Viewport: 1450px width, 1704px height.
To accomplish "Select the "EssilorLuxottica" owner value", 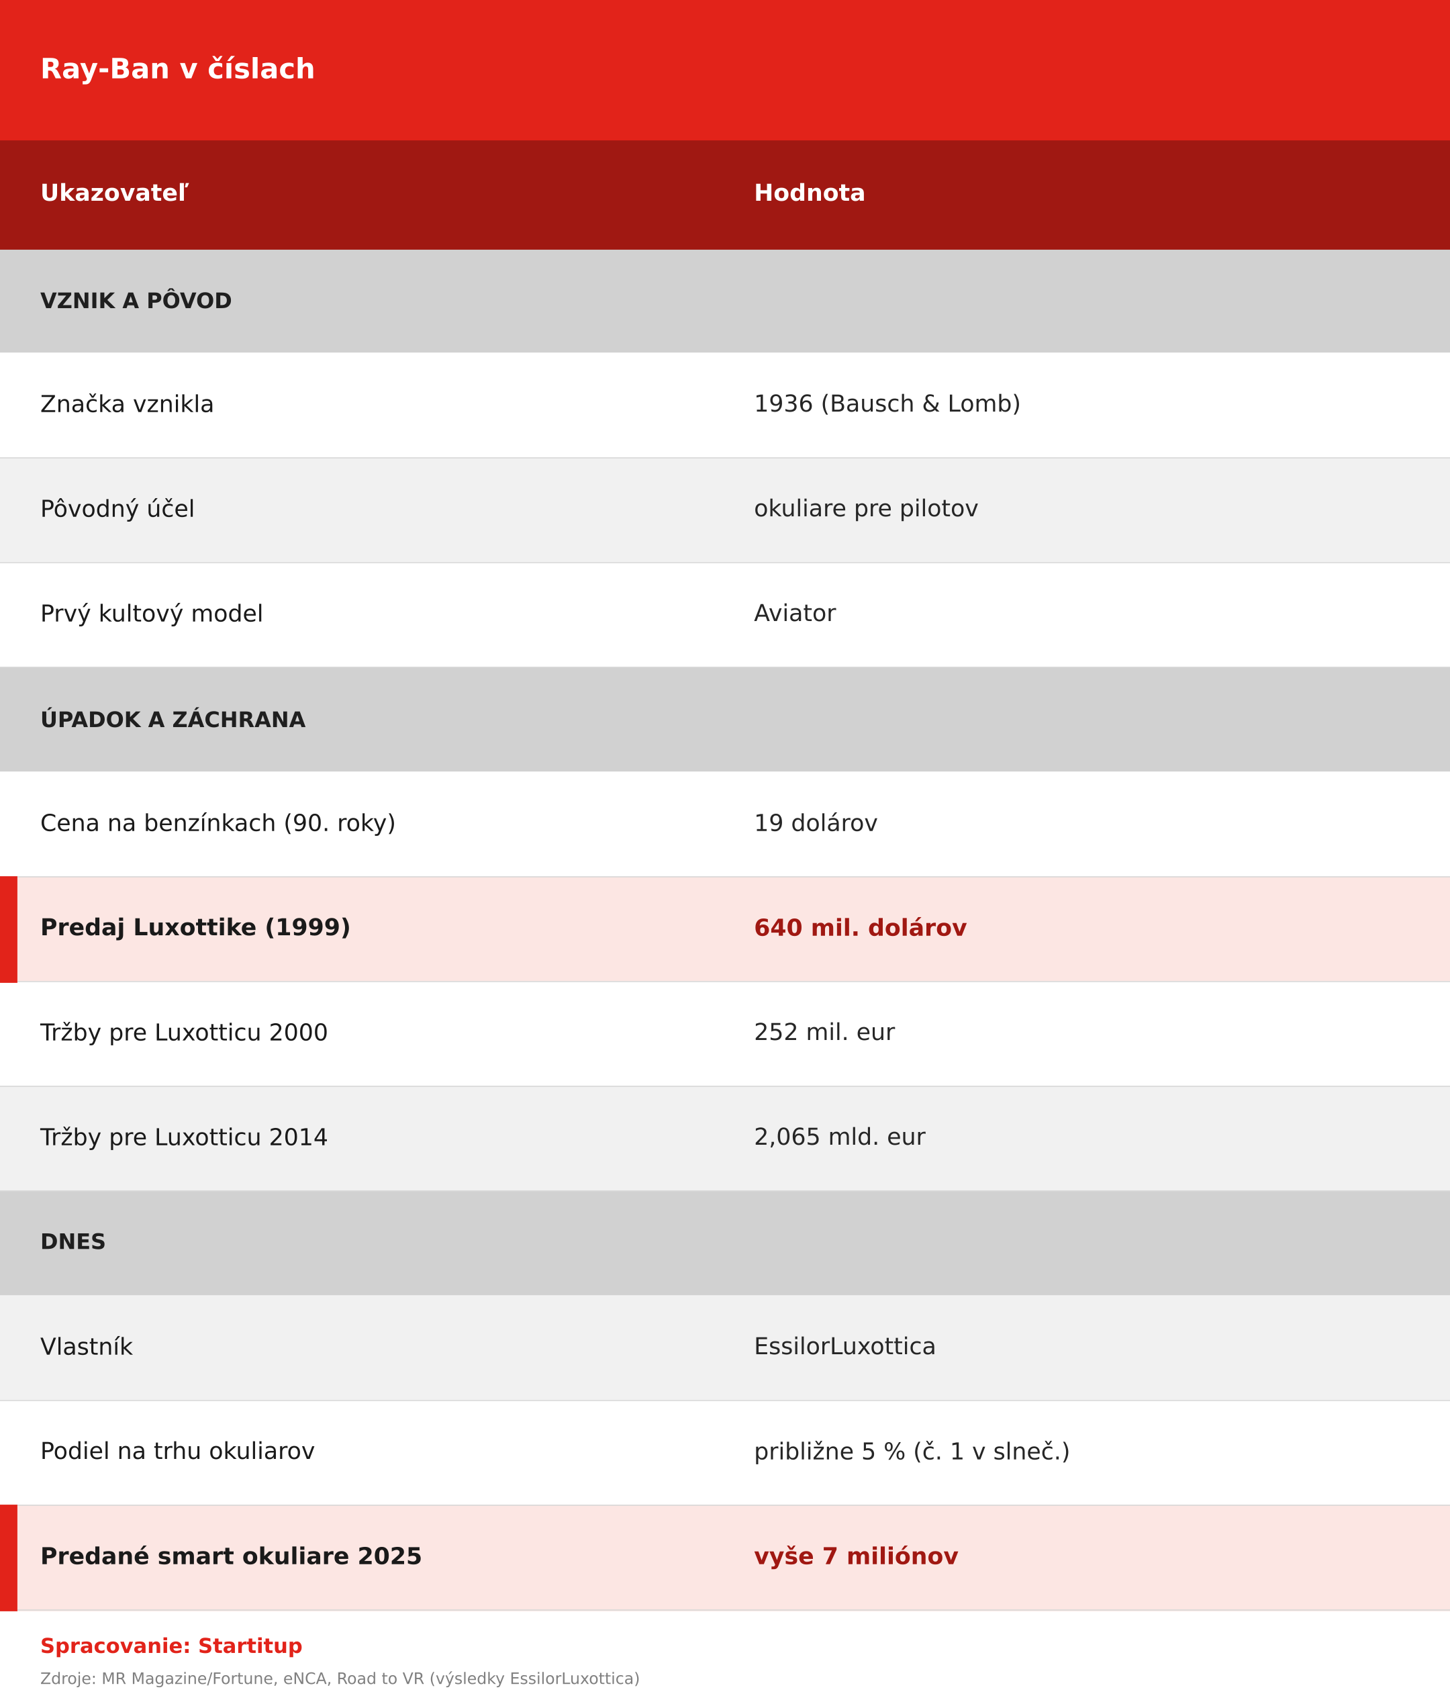I will 844,1347.
